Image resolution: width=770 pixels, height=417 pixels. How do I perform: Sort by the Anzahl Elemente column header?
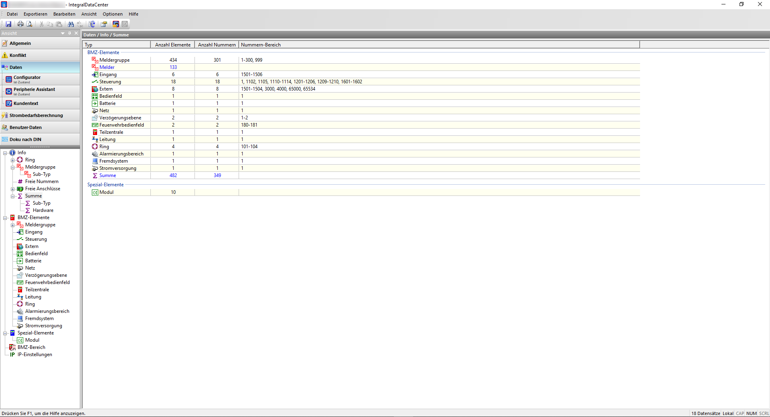172,45
